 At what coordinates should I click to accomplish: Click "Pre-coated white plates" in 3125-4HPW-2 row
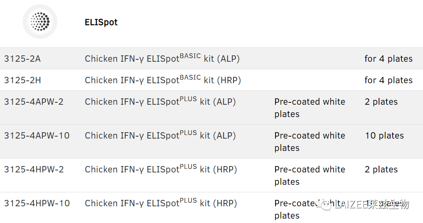[x=309, y=175]
